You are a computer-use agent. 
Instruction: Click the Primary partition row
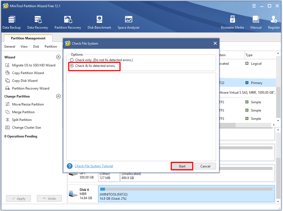(x=248, y=83)
